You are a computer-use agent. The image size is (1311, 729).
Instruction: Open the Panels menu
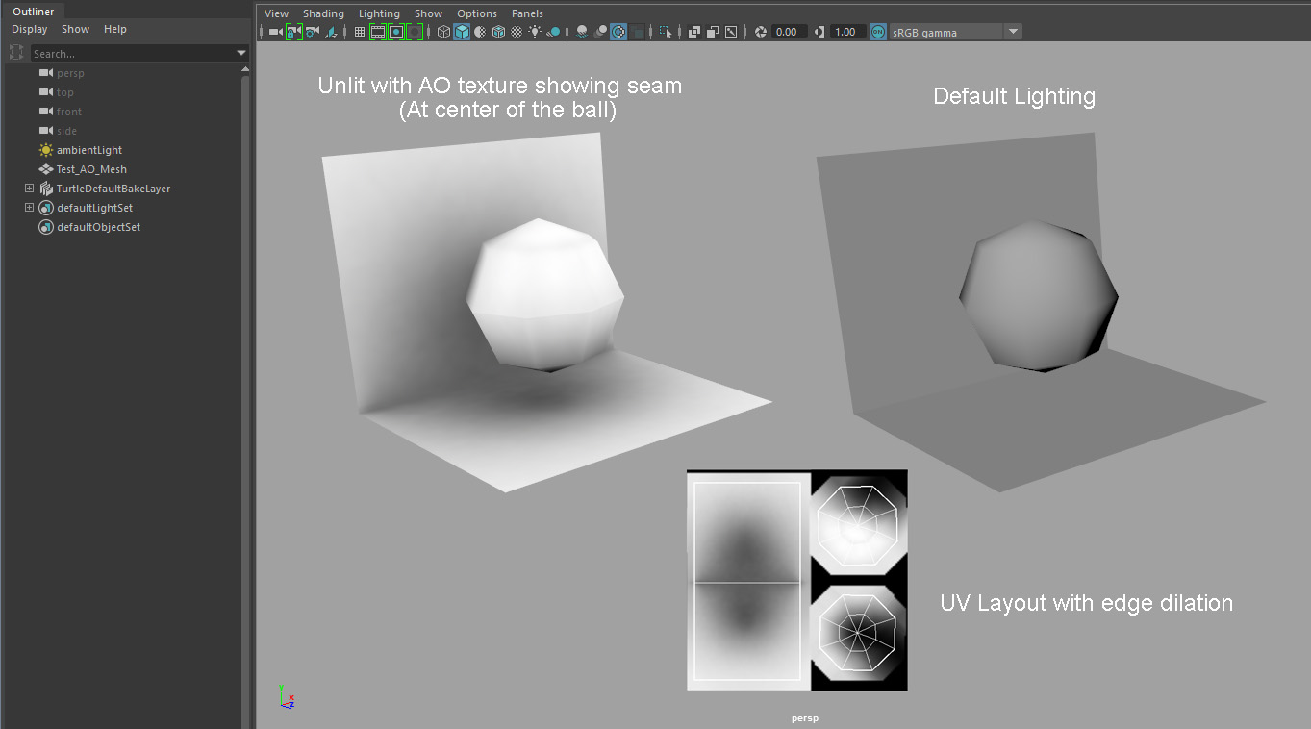[x=527, y=13]
